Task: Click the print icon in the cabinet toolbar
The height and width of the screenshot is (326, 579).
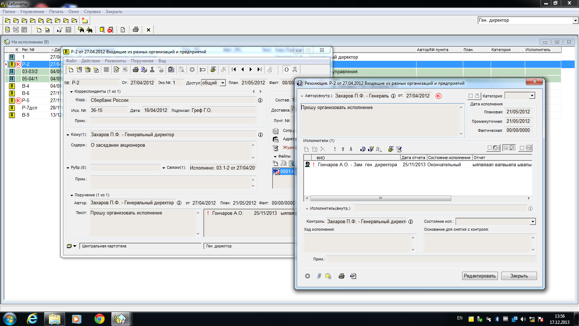Action: [136, 30]
